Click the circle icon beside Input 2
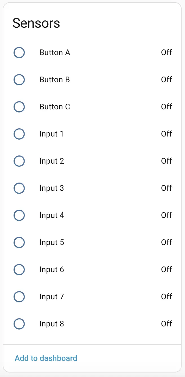Screen dimensions: 185x377 [x=19, y=161]
